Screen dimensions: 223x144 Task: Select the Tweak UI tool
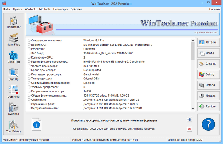[x=14, y=109]
